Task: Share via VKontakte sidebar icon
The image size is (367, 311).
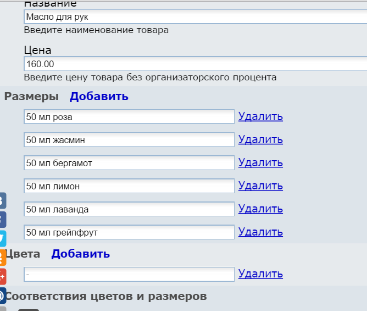Action: pos(3,201)
